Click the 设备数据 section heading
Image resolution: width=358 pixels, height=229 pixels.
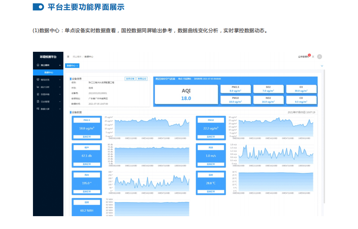[x=76, y=113]
